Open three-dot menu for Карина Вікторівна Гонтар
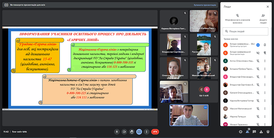 pos(265,101)
